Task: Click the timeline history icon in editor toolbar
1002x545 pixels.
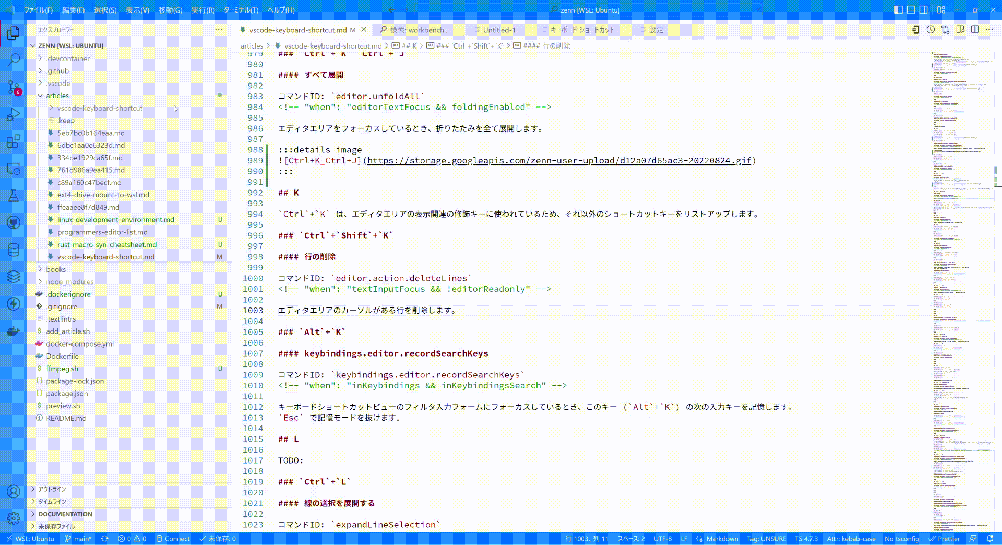Action: pos(931,30)
